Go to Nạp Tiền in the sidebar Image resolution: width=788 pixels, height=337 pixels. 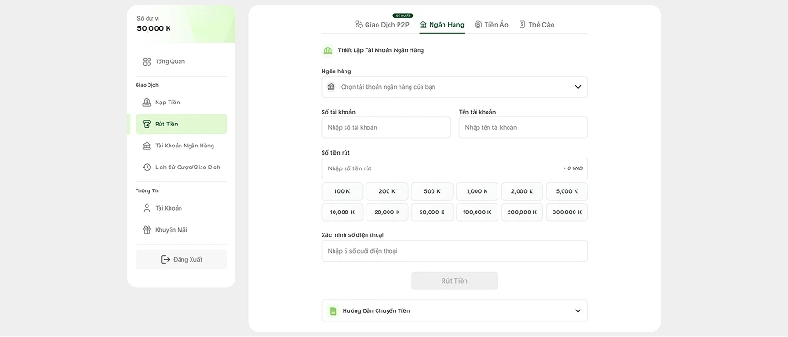coord(181,103)
